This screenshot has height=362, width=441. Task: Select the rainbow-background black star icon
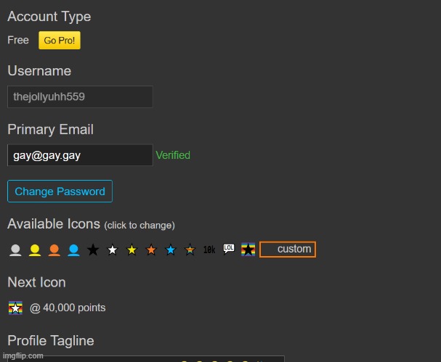point(248,250)
